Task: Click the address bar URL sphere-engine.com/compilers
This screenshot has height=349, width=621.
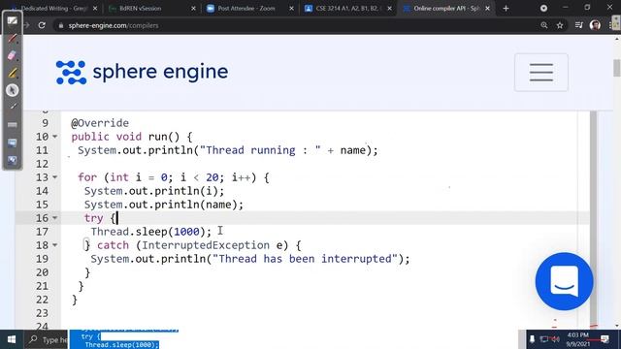Action: (x=114, y=26)
